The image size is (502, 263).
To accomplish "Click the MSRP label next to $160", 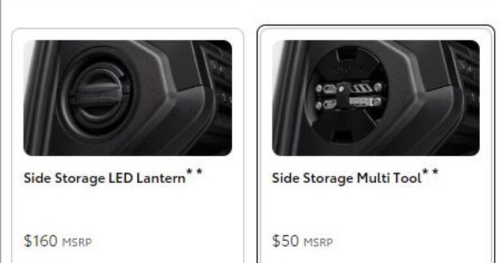I will tap(77, 242).
